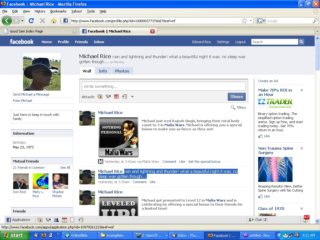Click the Mafia Wars M icon on post

coord(101,162)
